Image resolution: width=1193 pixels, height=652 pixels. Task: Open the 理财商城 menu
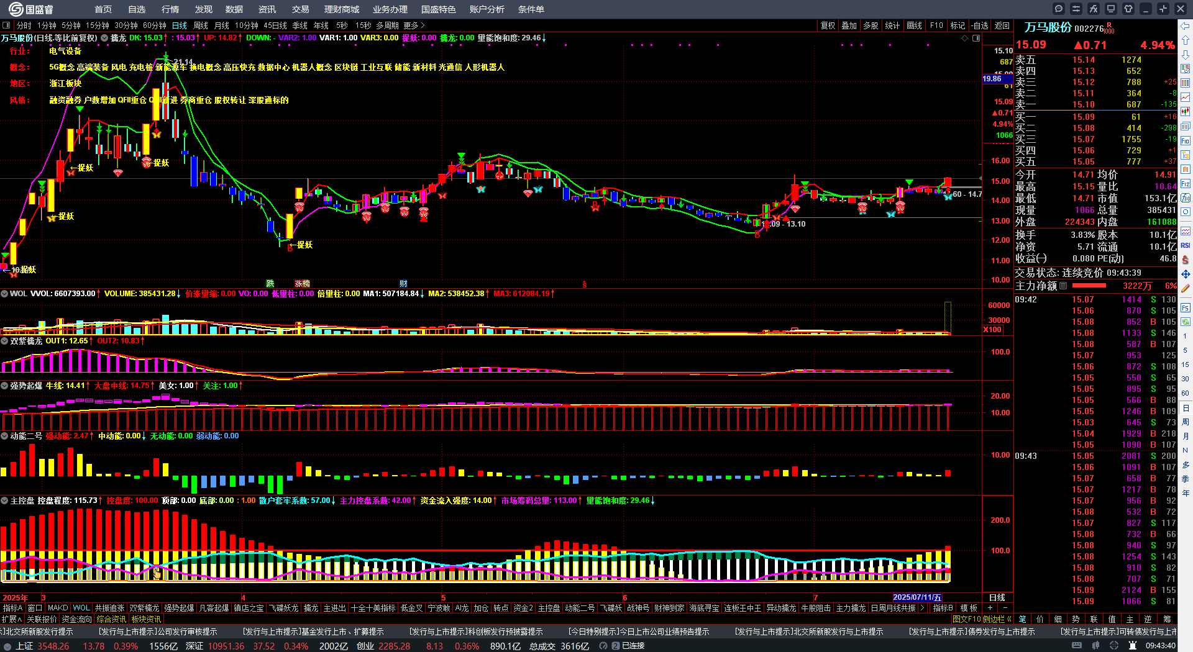[x=342, y=9]
